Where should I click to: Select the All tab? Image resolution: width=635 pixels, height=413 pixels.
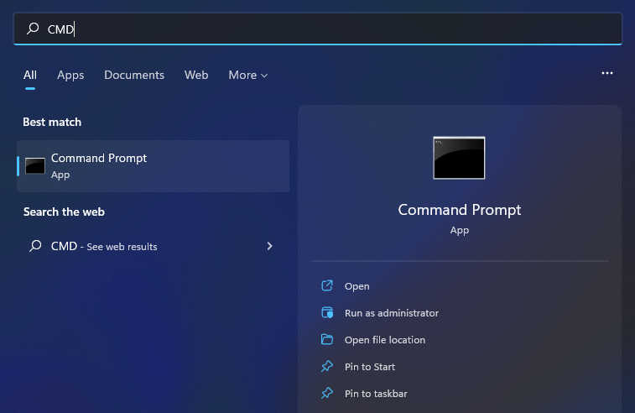click(30, 75)
